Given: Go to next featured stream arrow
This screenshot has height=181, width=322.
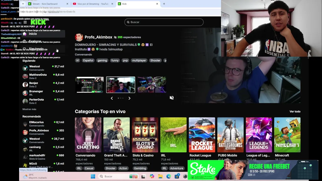Looking at the screenshot, I should (129, 98).
